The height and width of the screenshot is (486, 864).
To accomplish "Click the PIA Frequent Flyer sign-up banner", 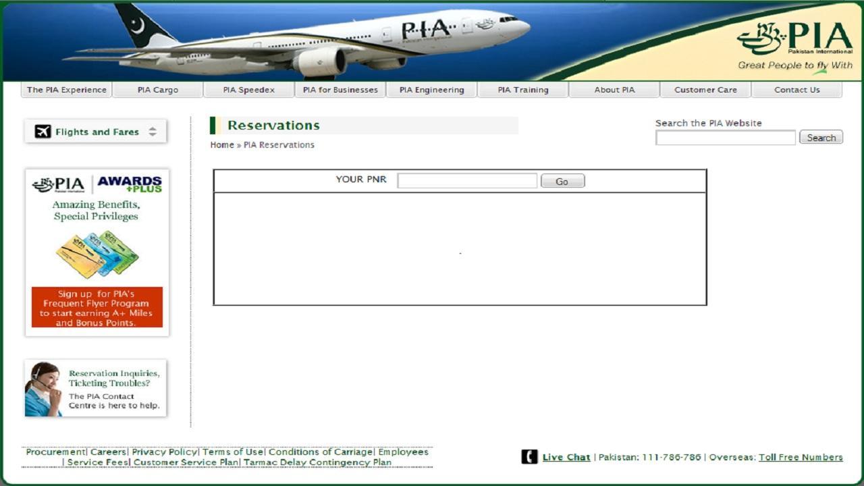I will pyautogui.click(x=96, y=308).
